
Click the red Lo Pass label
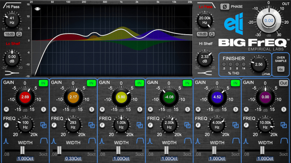click(x=206, y=7)
